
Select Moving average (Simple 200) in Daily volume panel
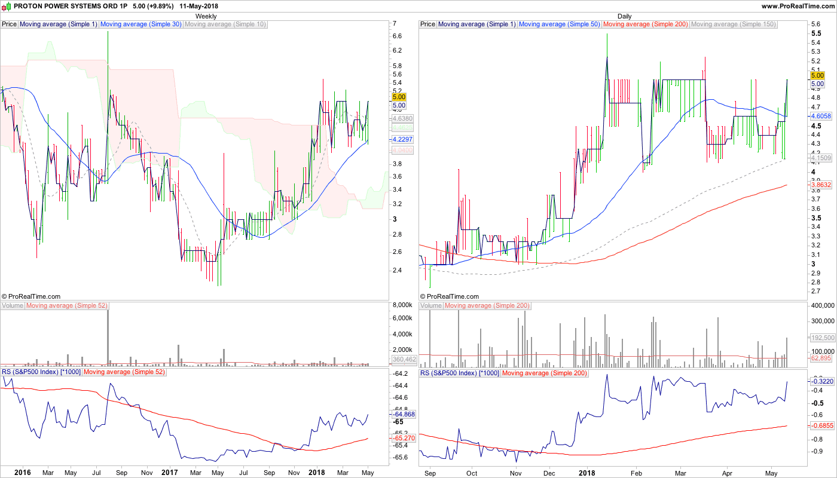pyautogui.click(x=487, y=306)
